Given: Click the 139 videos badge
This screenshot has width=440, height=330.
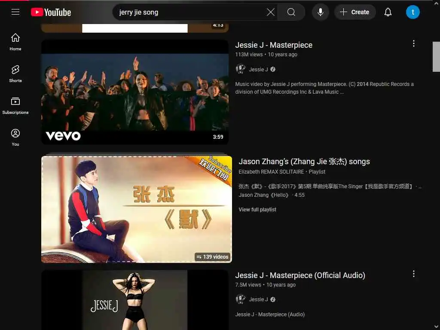Looking at the screenshot, I should pyautogui.click(x=213, y=257).
